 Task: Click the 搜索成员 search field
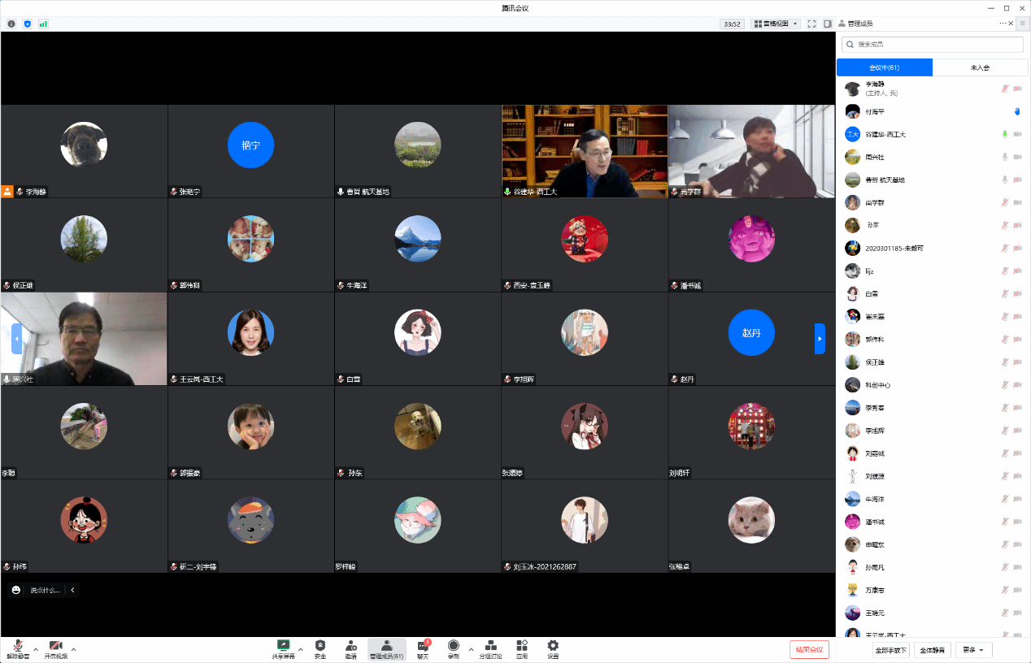coord(932,45)
